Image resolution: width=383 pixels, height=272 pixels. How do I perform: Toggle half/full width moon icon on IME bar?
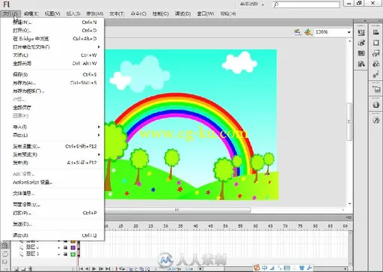click(x=272, y=268)
